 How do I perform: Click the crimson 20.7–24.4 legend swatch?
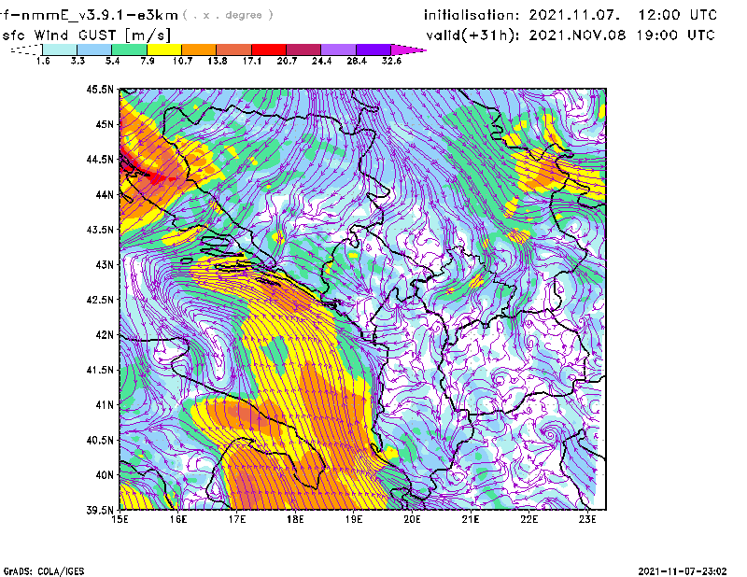[303, 49]
